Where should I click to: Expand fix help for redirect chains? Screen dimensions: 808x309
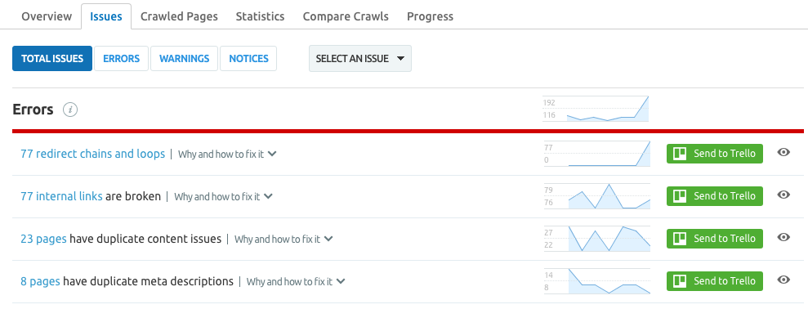(x=227, y=154)
